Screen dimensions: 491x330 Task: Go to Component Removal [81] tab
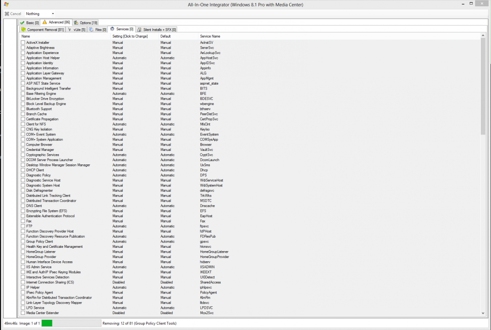[43, 29]
